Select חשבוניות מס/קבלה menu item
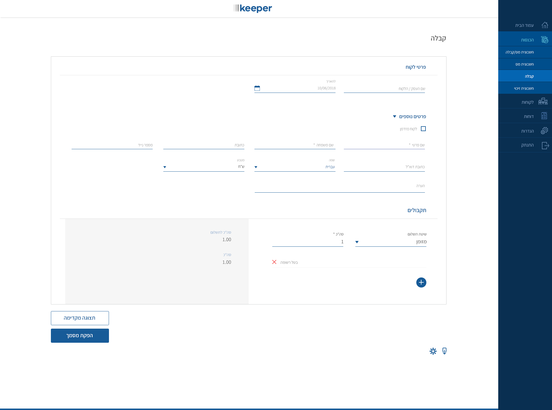This screenshot has height=410, width=552. [x=520, y=52]
